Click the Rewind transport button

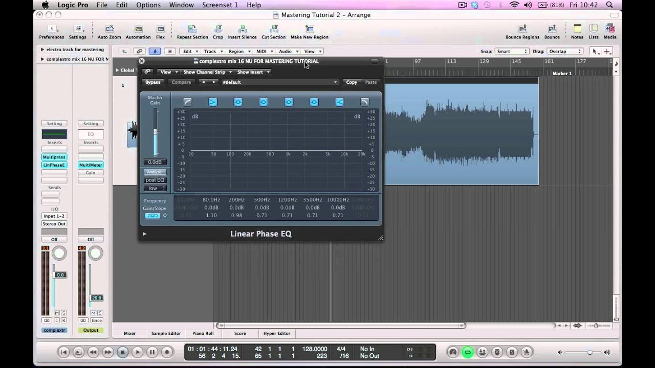point(93,352)
